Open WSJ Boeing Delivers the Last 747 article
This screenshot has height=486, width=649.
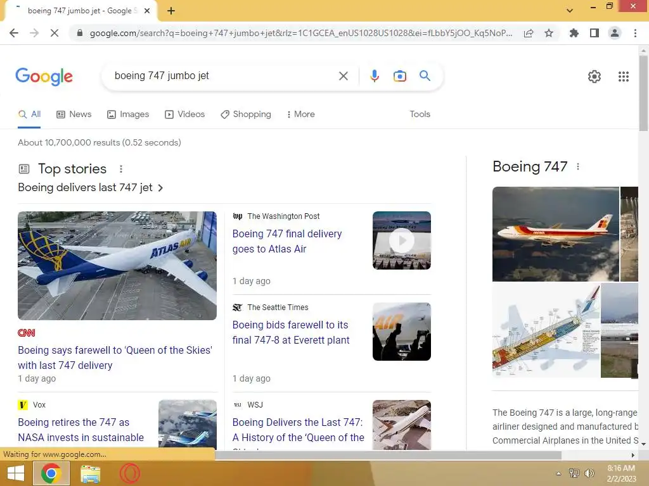(x=299, y=430)
